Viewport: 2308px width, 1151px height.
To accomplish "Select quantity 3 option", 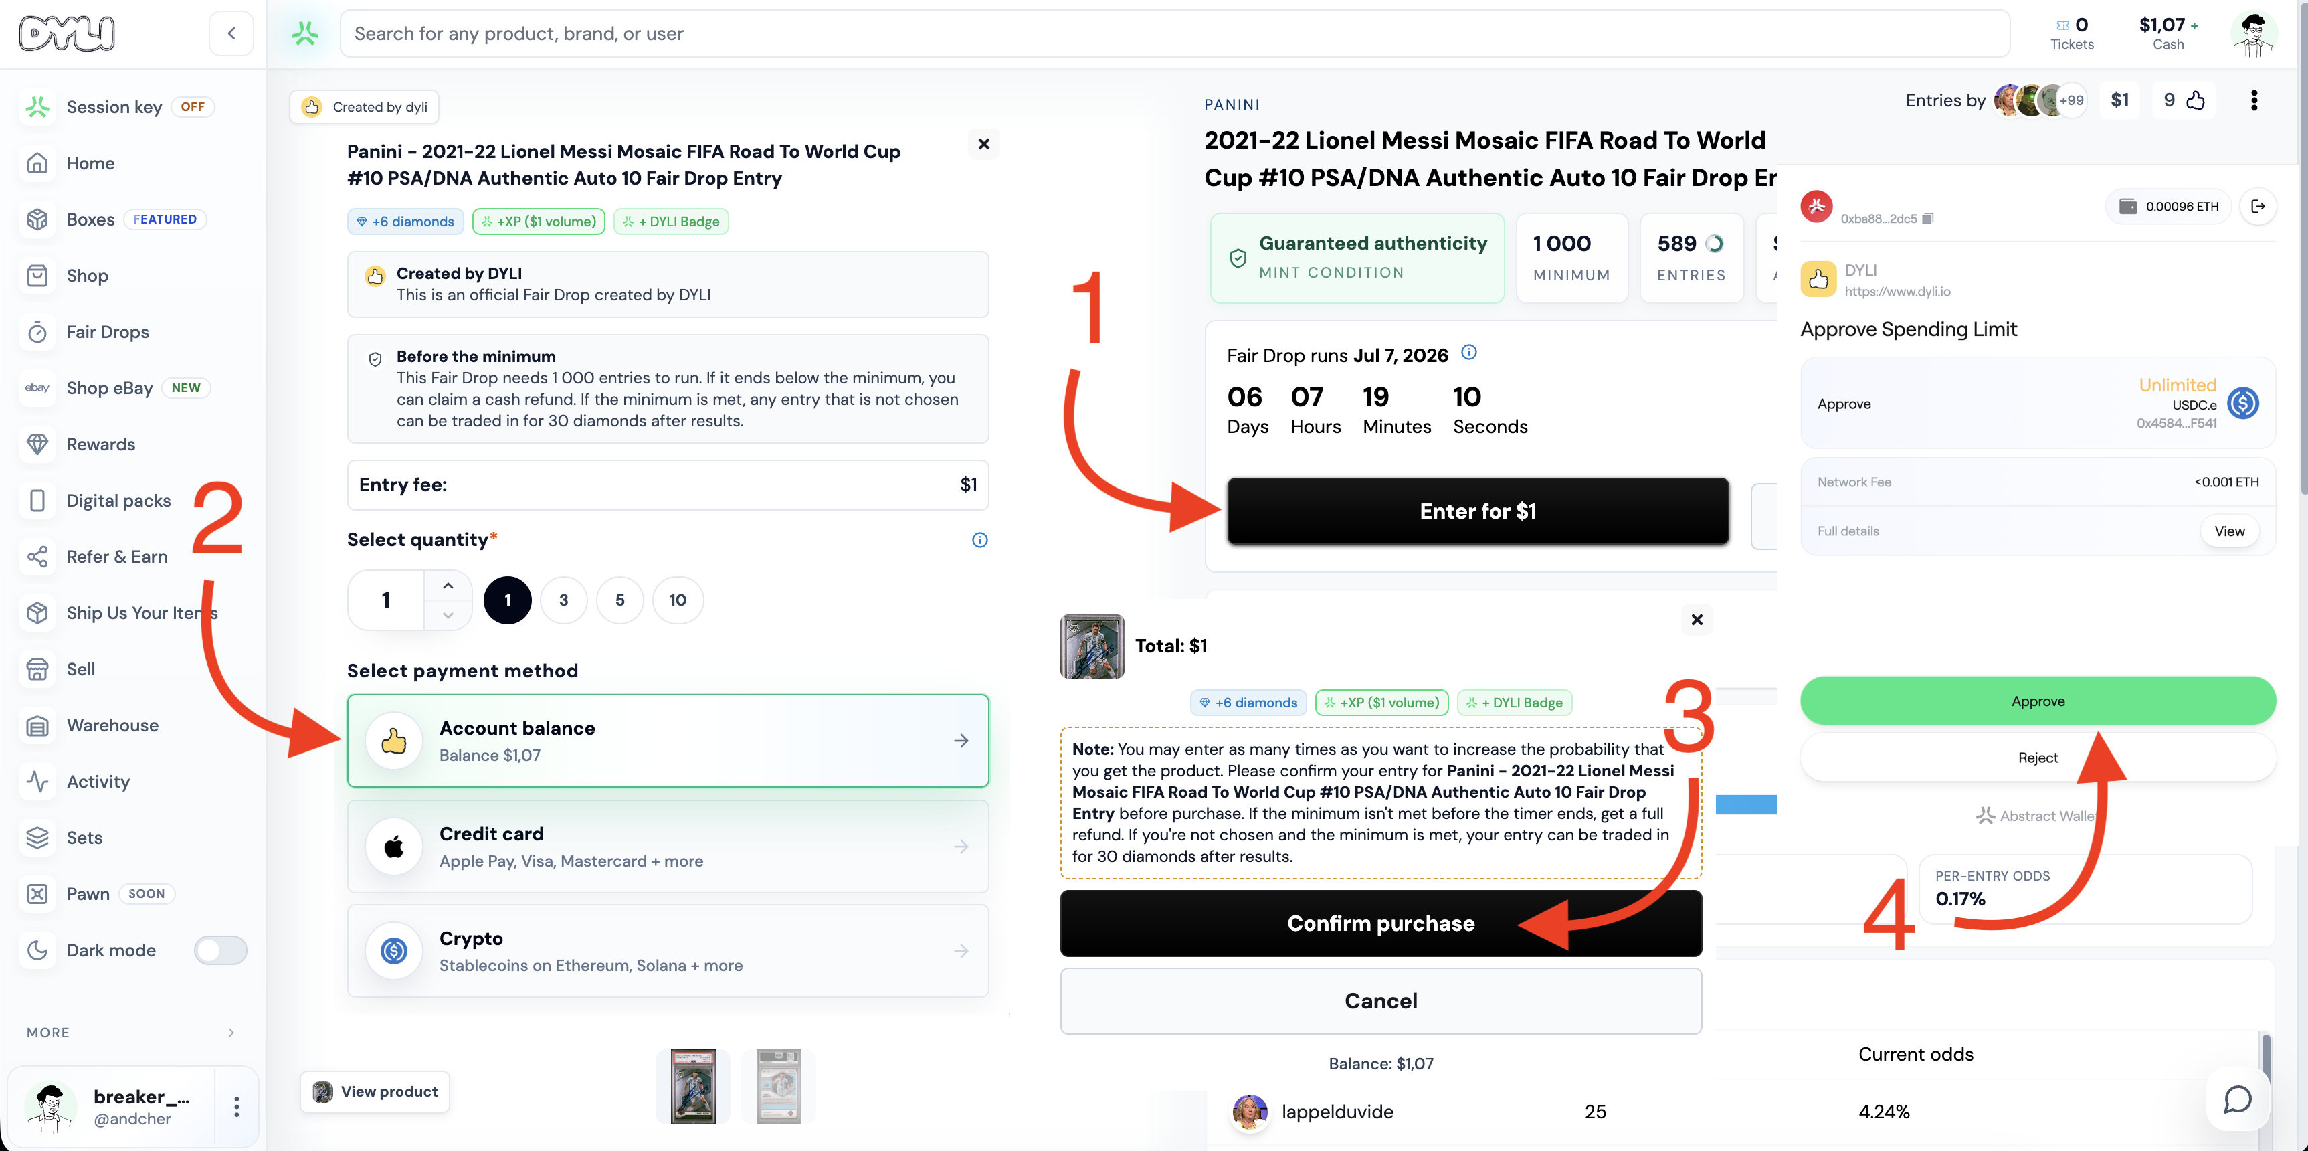I will [563, 600].
